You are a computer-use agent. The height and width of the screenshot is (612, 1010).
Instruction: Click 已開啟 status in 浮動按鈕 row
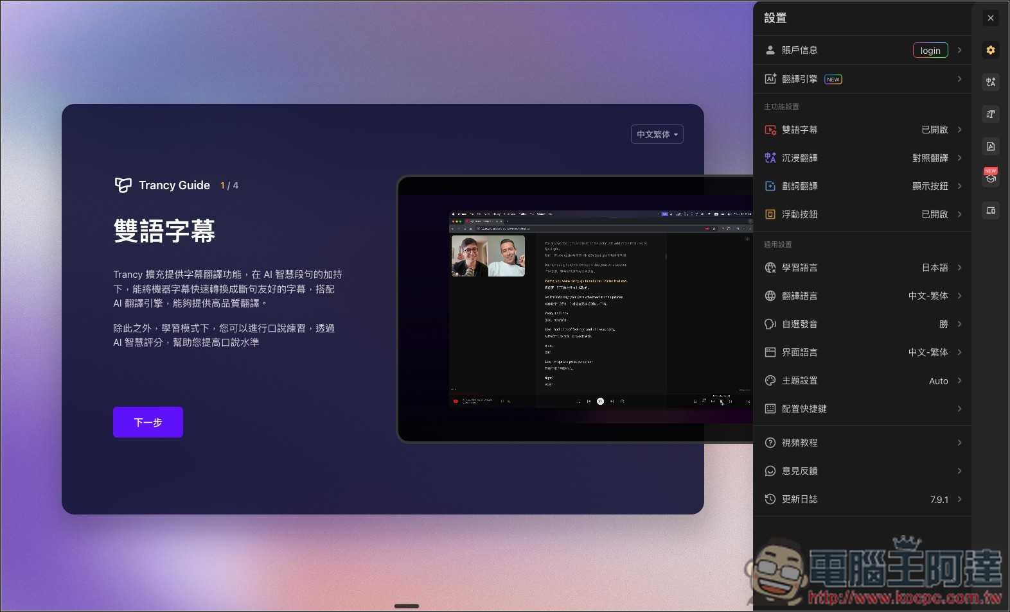935,214
